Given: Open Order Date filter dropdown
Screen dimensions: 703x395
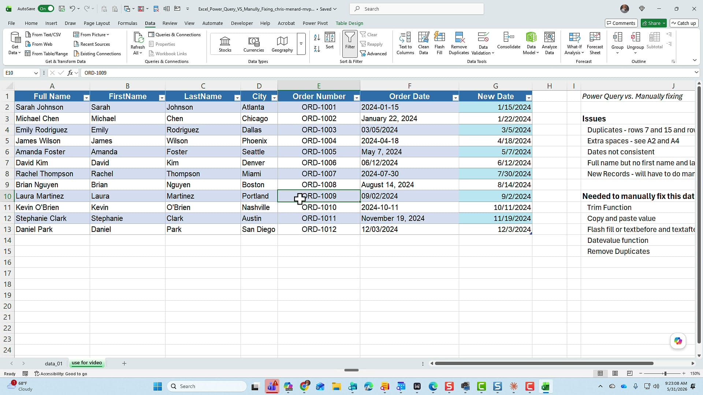Looking at the screenshot, I should (x=455, y=98).
